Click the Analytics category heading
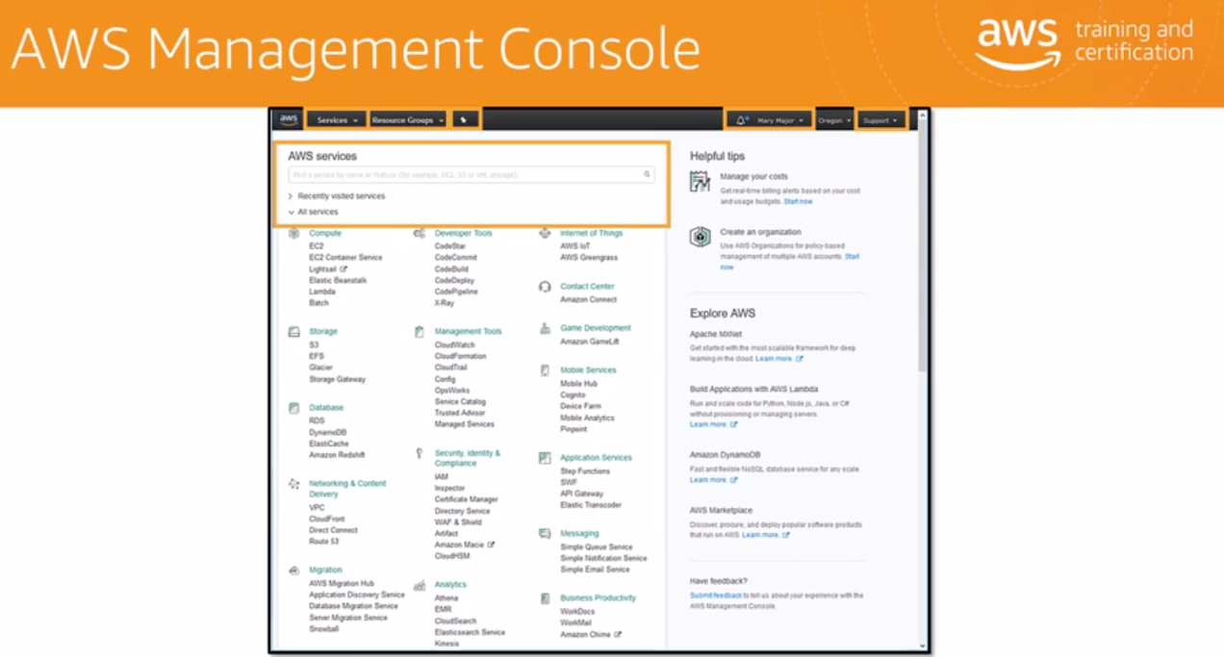 click(x=450, y=585)
